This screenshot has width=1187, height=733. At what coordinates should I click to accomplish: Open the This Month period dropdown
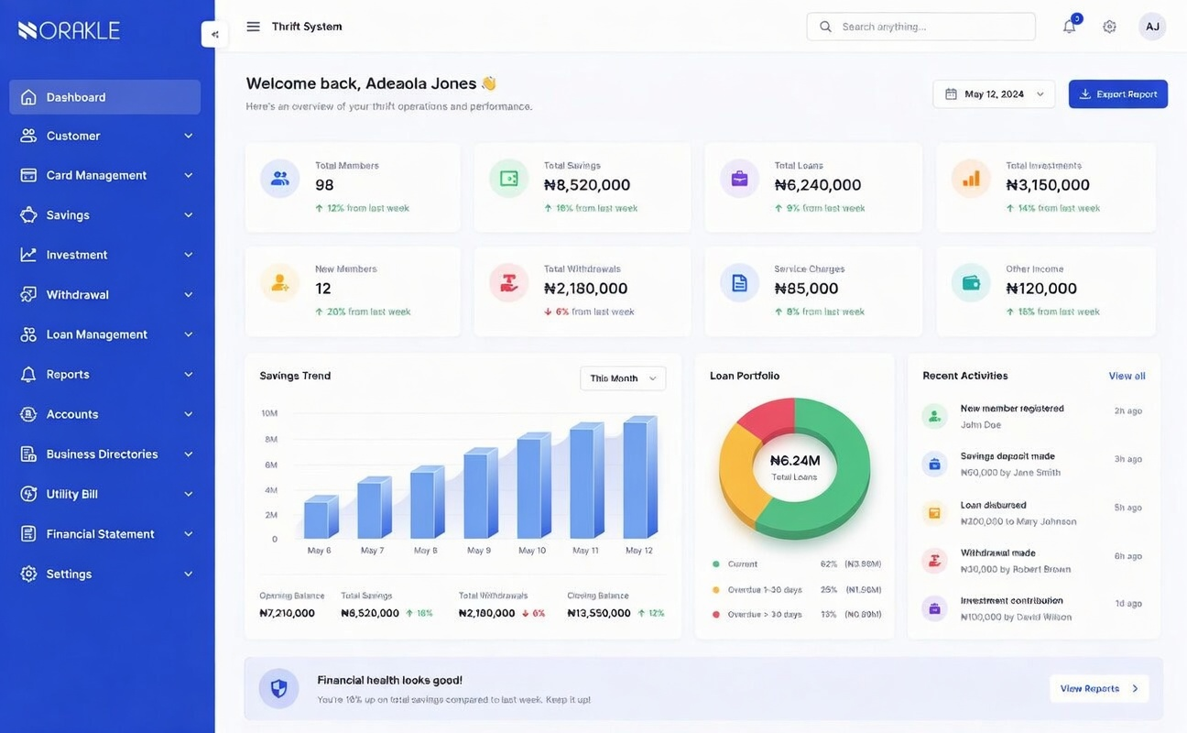[x=623, y=378]
